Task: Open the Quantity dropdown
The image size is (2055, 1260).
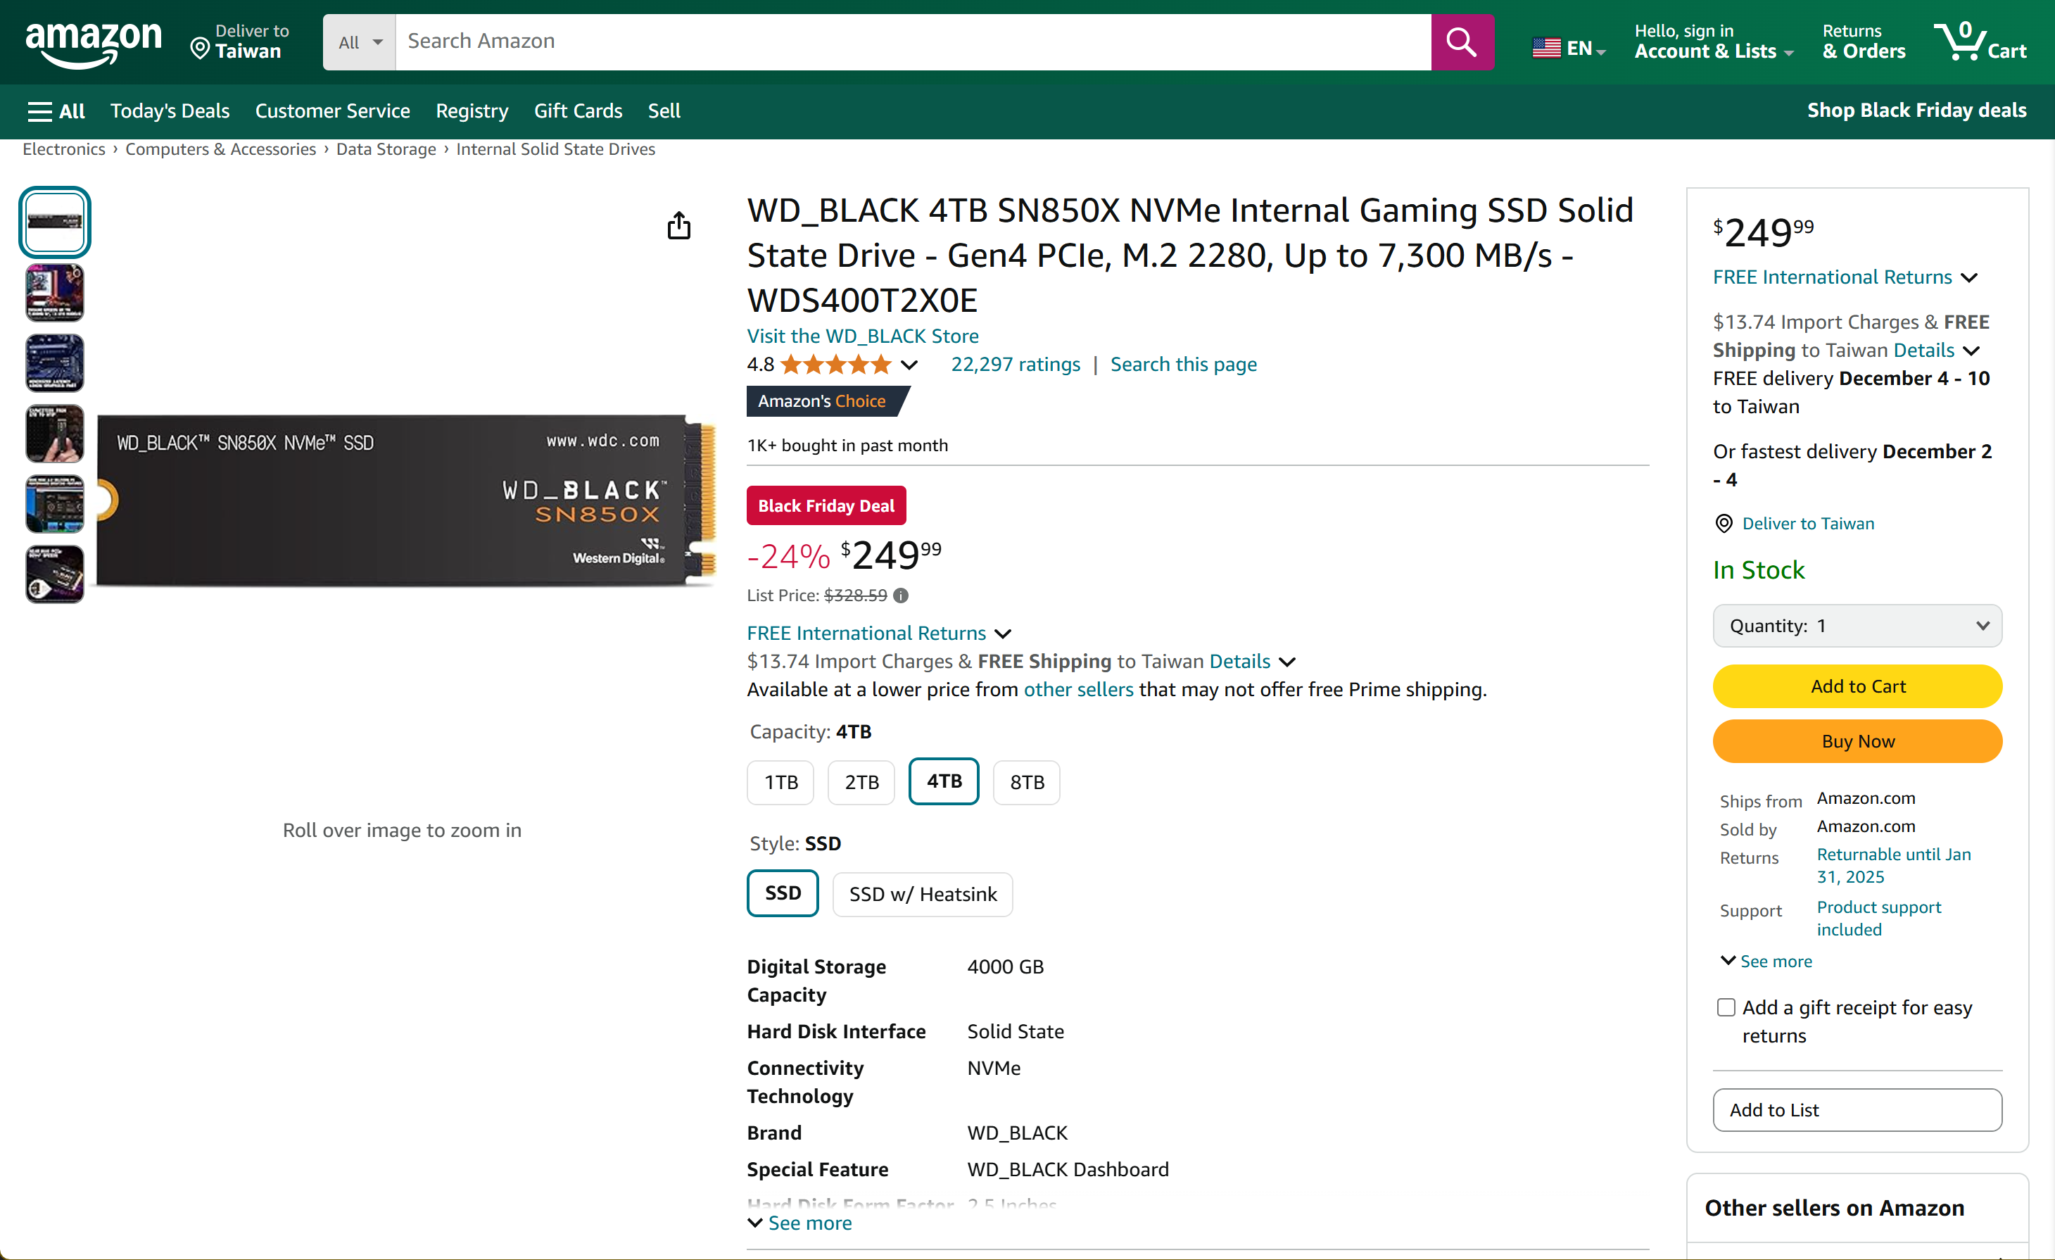Action: 1857,626
